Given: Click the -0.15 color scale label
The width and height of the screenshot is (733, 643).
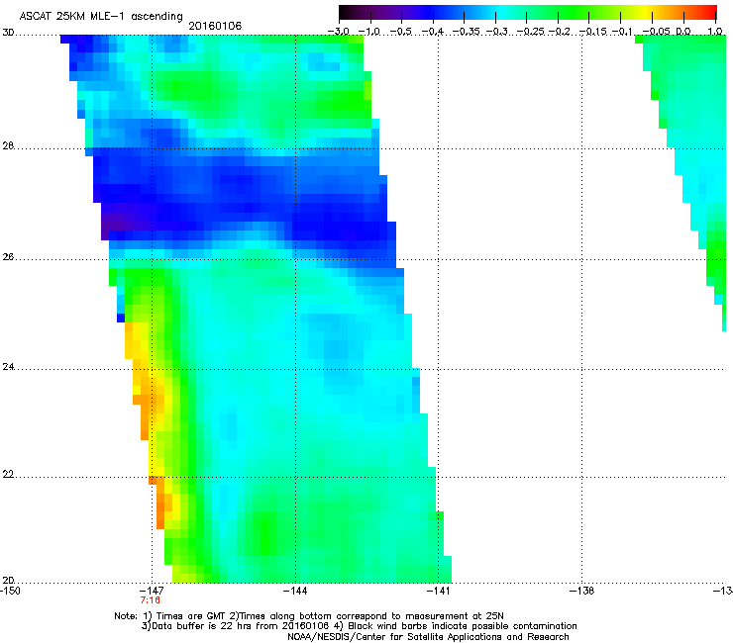Looking at the screenshot, I should pyautogui.click(x=592, y=32).
